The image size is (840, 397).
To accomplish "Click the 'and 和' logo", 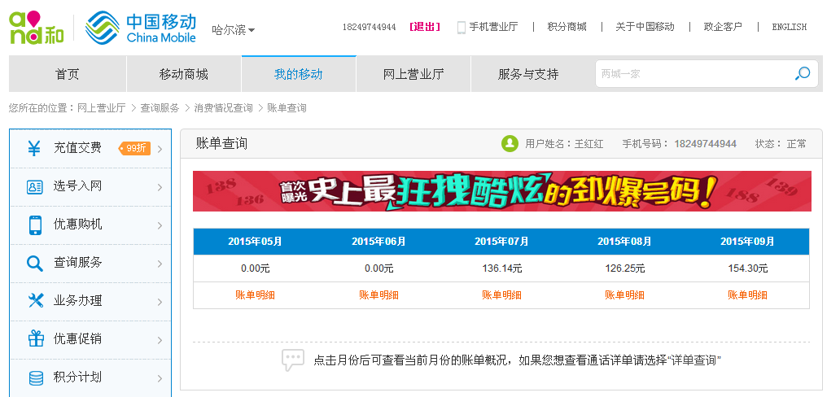I will 37,28.
